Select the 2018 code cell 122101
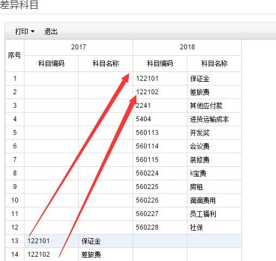 (160, 79)
